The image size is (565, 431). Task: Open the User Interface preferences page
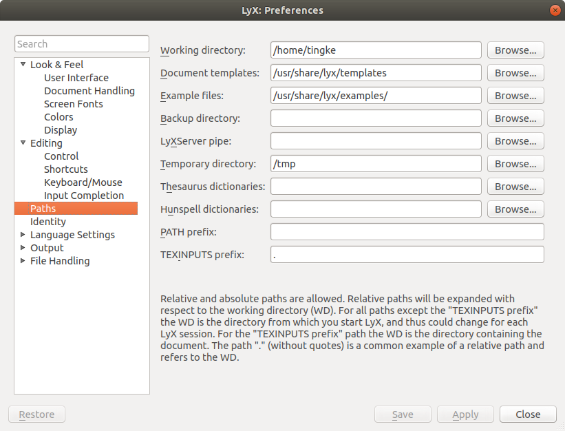click(76, 78)
